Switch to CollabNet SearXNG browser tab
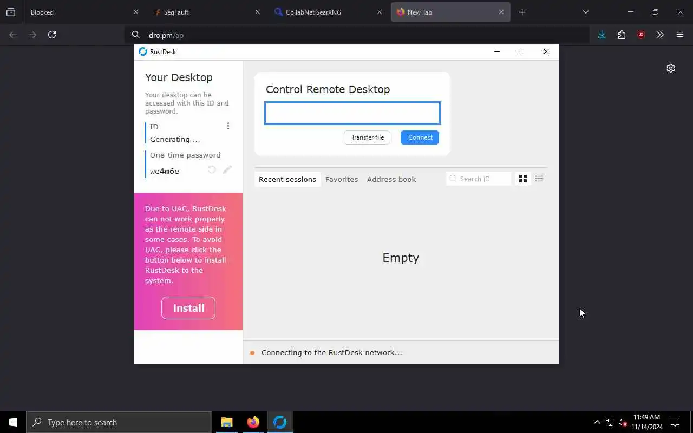The image size is (693, 433). tap(328, 12)
